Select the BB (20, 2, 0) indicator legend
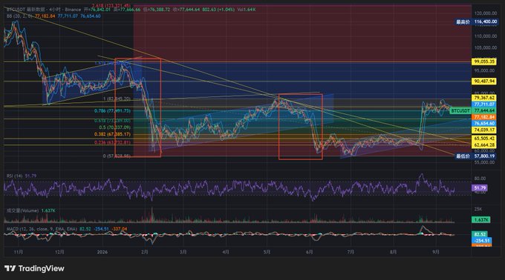The image size is (505, 280). (19, 16)
